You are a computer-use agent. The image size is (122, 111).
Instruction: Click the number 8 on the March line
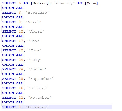(20, 22)
